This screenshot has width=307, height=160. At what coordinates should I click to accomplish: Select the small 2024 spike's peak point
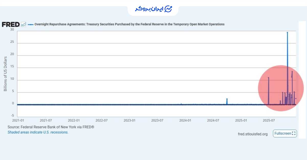pyautogui.click(x=227, y=99)
